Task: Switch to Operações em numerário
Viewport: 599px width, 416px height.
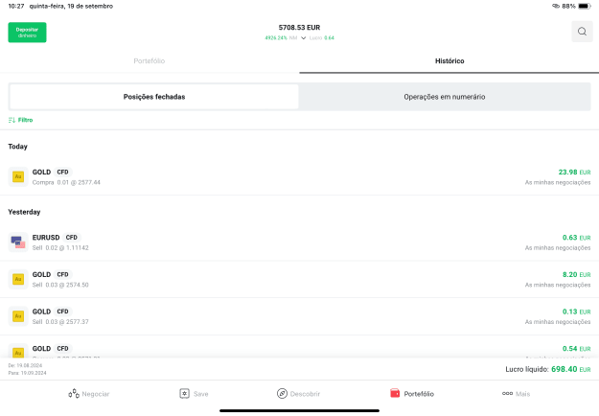Action: pos(445,97)
